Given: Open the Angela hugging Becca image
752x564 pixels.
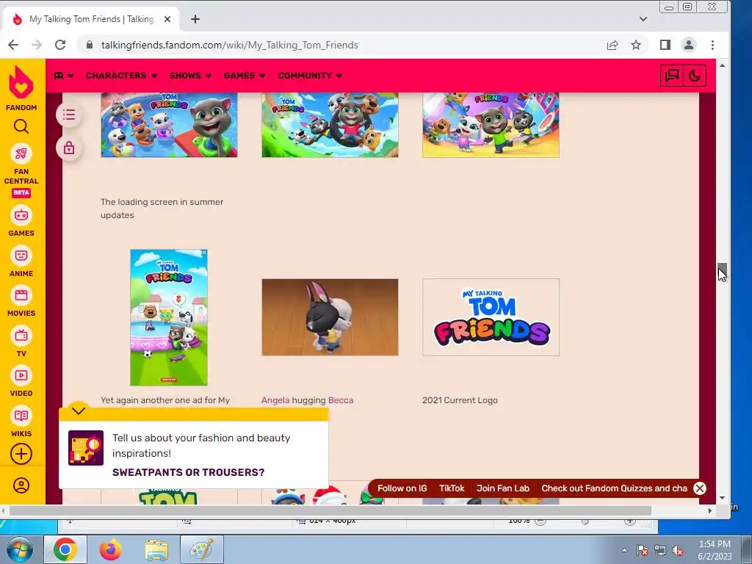Looking at the screenshot, I should point(330,317).
